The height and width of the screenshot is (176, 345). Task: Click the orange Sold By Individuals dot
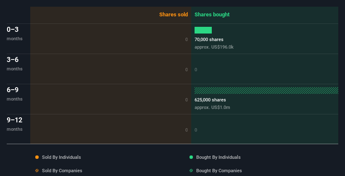[37, 157]
